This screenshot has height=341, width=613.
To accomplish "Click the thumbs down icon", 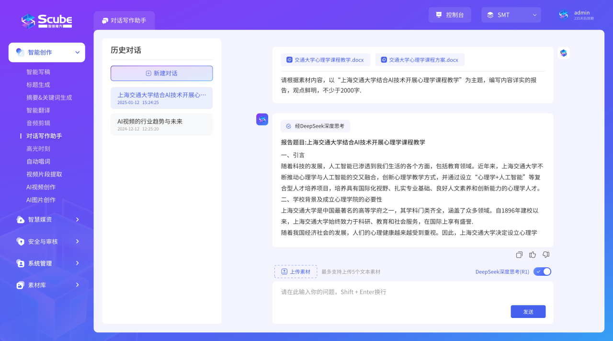I will pos(546,255).
